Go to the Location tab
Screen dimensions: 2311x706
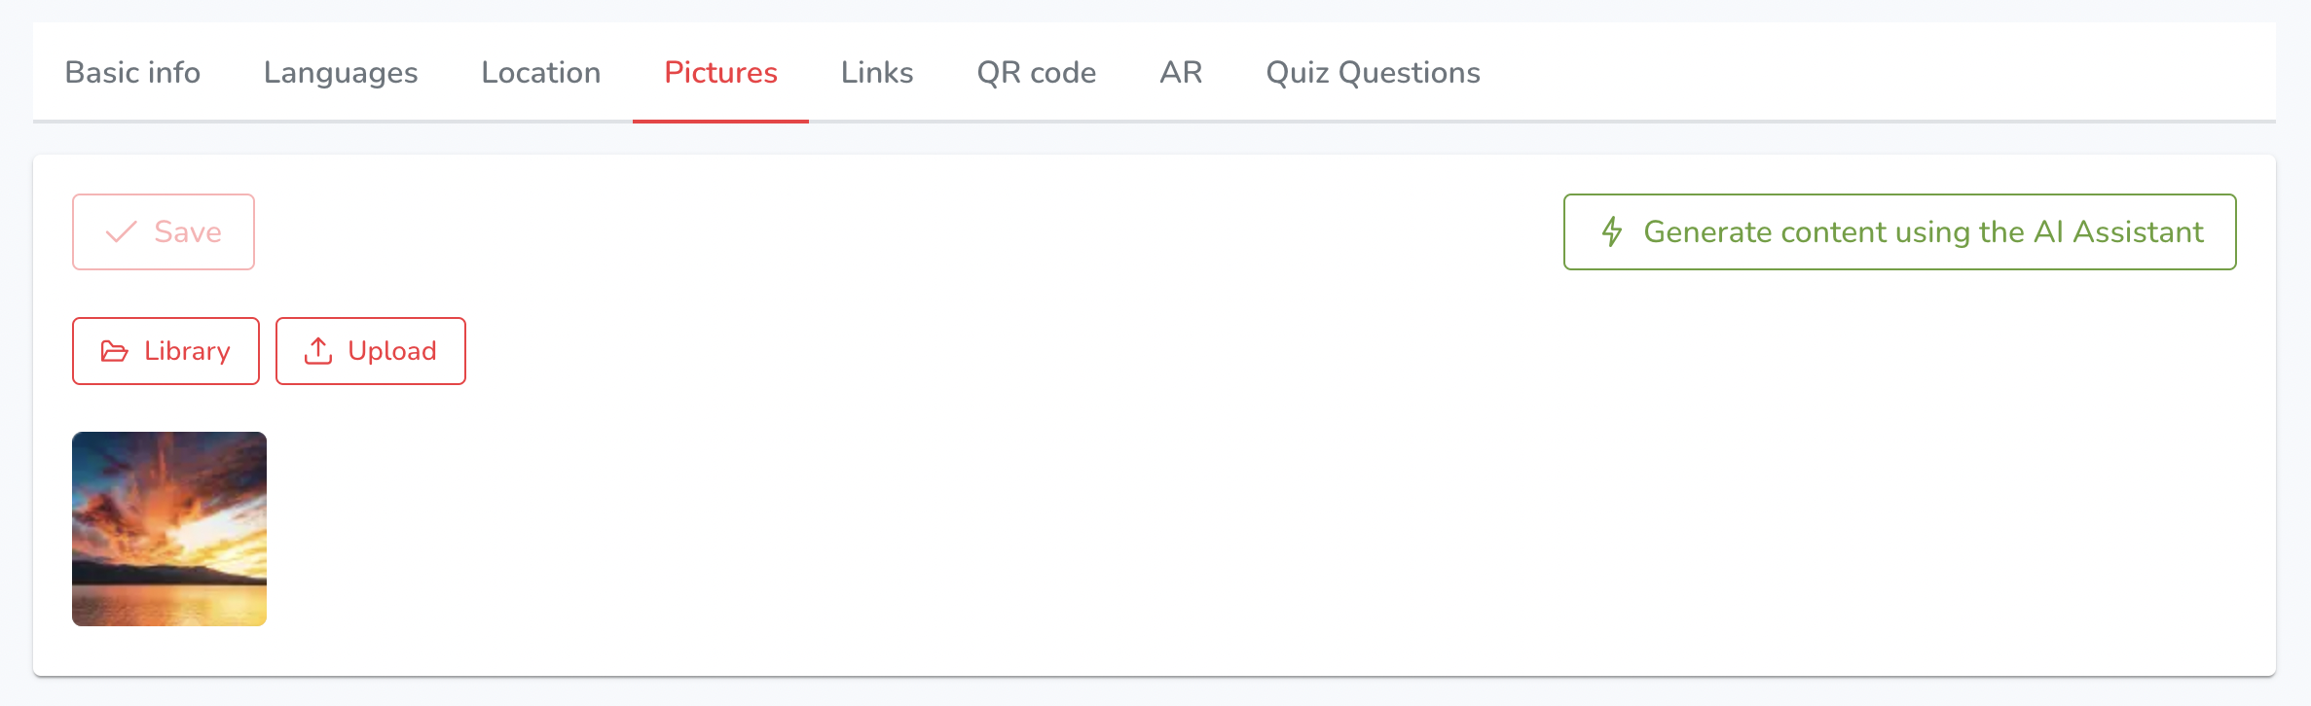coord(541,73)
